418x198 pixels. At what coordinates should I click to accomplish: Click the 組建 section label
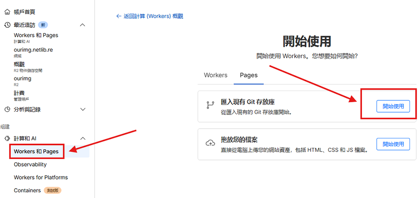pos(5,127)
